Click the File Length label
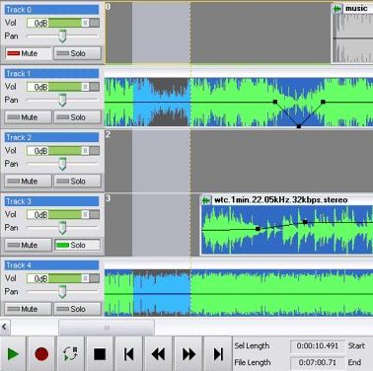This screenshot has height=371, width=373. click(x=253, y=362)
